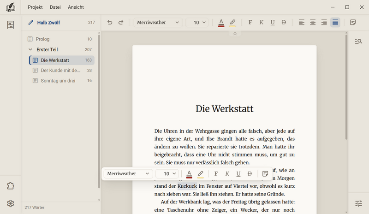Click the Die Werkstatt heading in document

click(225, 109)
